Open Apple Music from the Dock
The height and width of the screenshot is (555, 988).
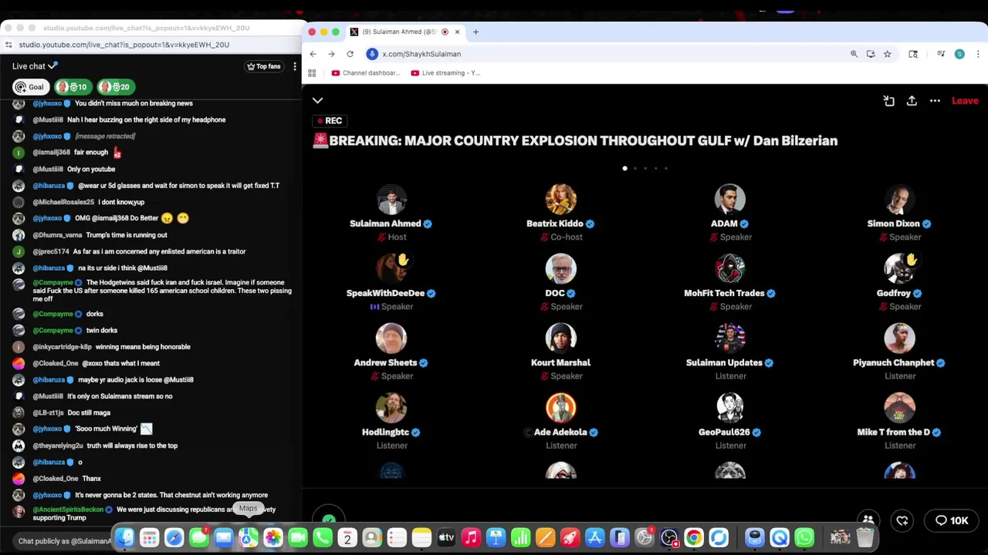[x=471, y=537]
